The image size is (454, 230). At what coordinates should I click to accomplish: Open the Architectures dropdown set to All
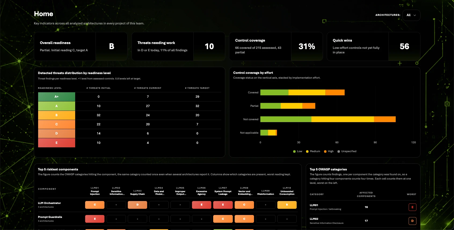coord(411,15)
